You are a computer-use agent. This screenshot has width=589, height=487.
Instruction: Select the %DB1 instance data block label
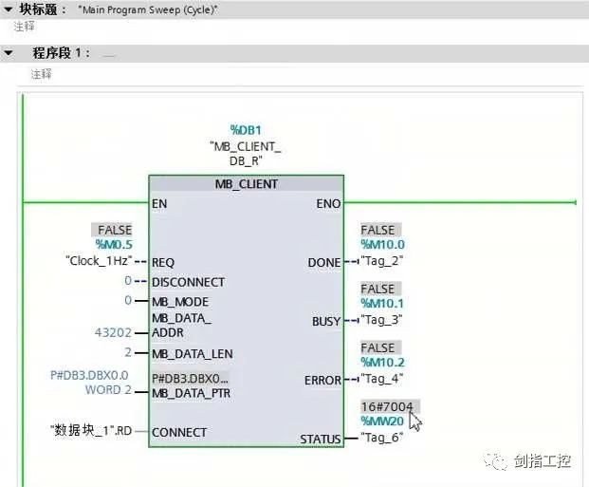[245, 130]
